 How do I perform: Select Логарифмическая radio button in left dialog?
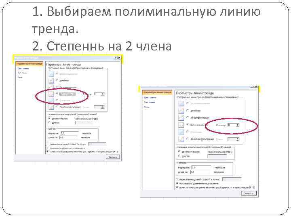click(57, 87)
